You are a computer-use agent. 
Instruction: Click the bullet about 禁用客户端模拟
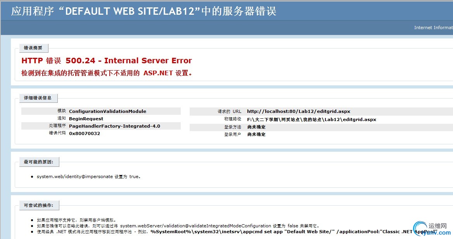tap(76, 220)
